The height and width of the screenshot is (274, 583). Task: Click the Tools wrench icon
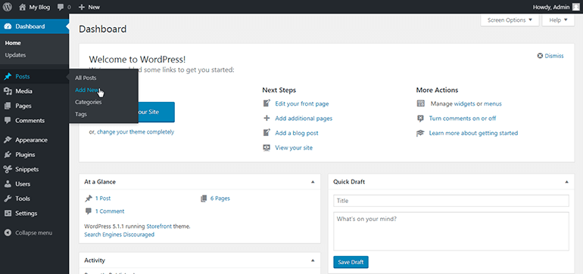[8, 199]
